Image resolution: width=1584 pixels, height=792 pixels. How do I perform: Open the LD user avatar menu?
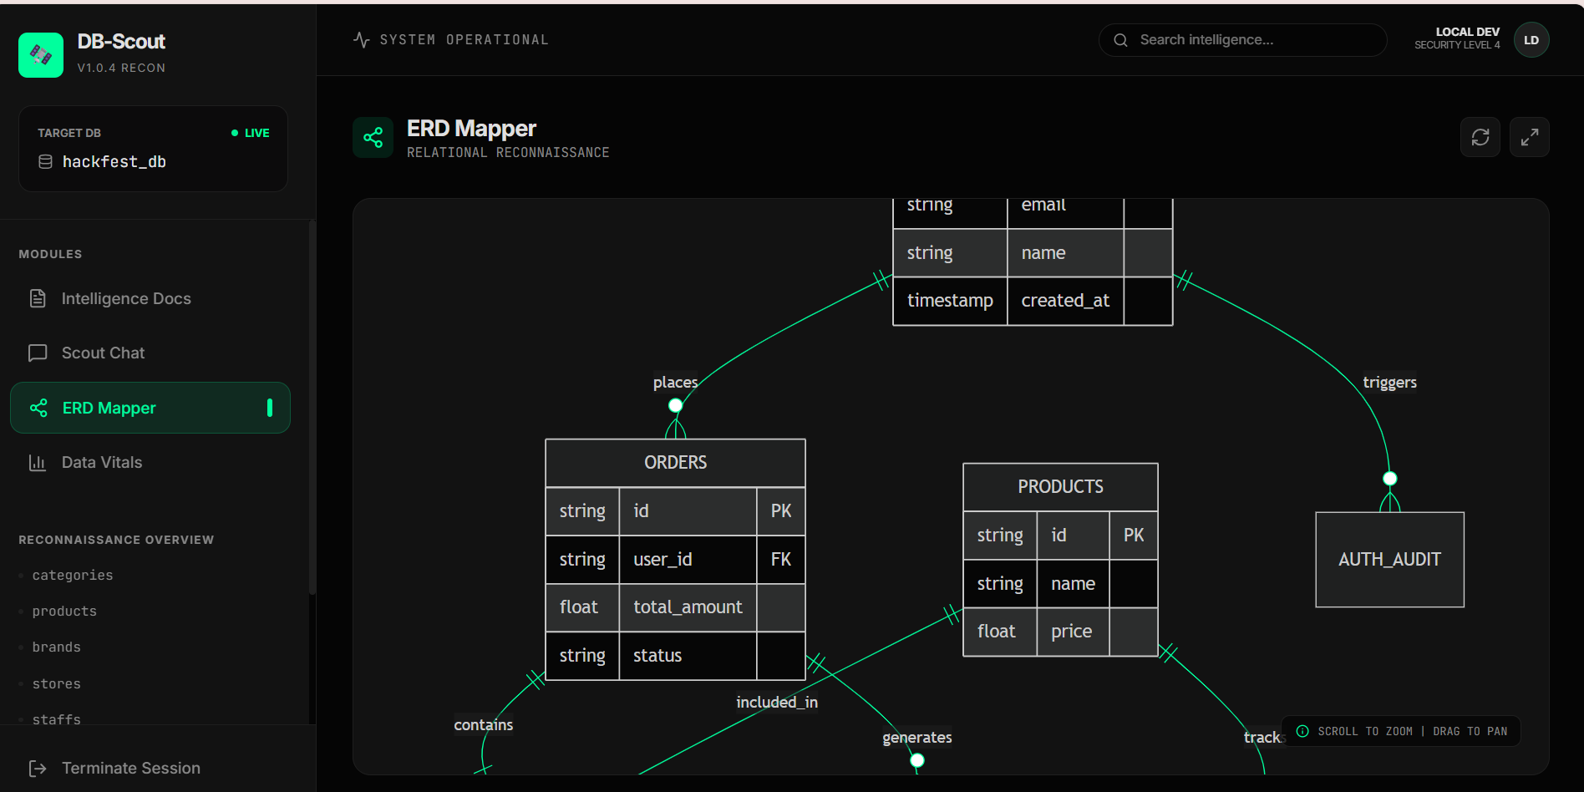pos(1531,39)
